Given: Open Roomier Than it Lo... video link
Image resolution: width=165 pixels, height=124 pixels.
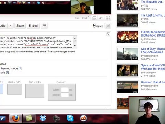Looking at the screenshot, I should 153,82.
